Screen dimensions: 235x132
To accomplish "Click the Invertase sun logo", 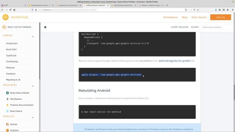I will pyautogui.click(x=6, y=17).
